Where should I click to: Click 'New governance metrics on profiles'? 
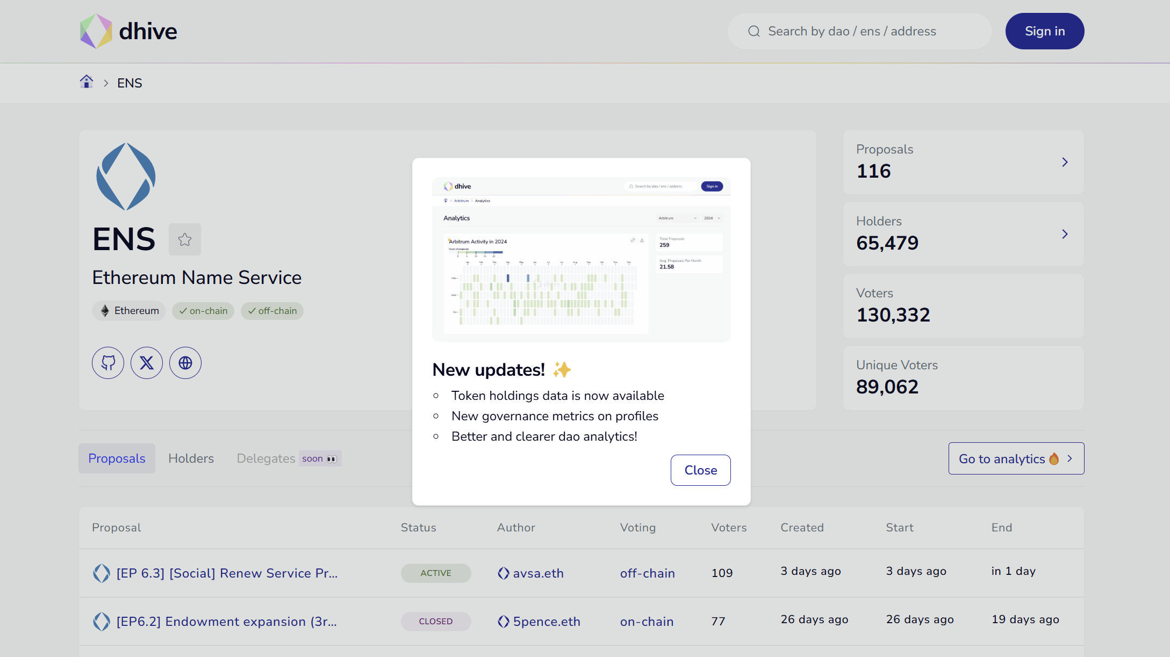(555, 416)
